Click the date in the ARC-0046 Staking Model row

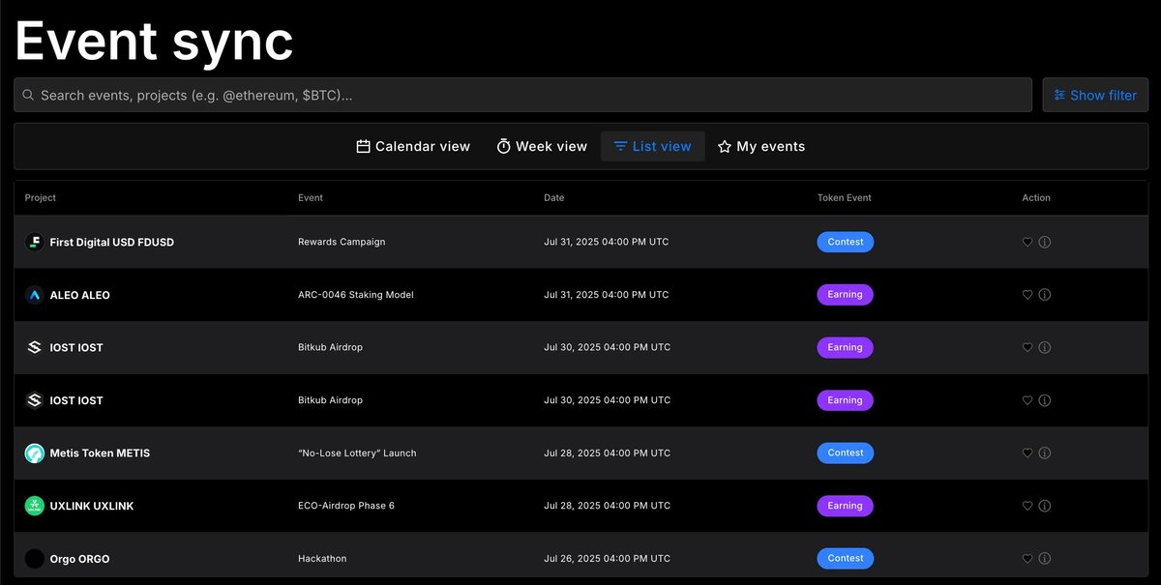pos(607,295)
